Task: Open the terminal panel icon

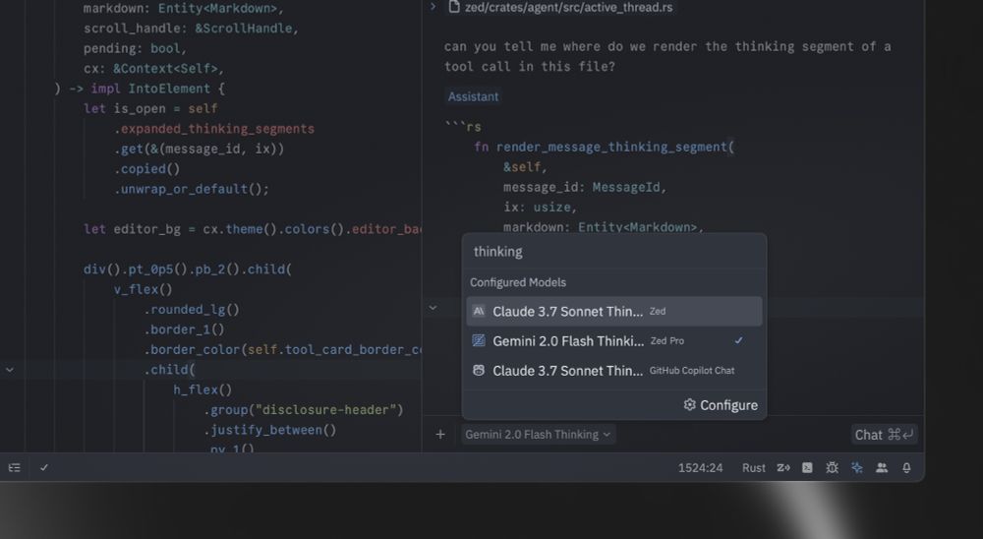Action: 807,467
